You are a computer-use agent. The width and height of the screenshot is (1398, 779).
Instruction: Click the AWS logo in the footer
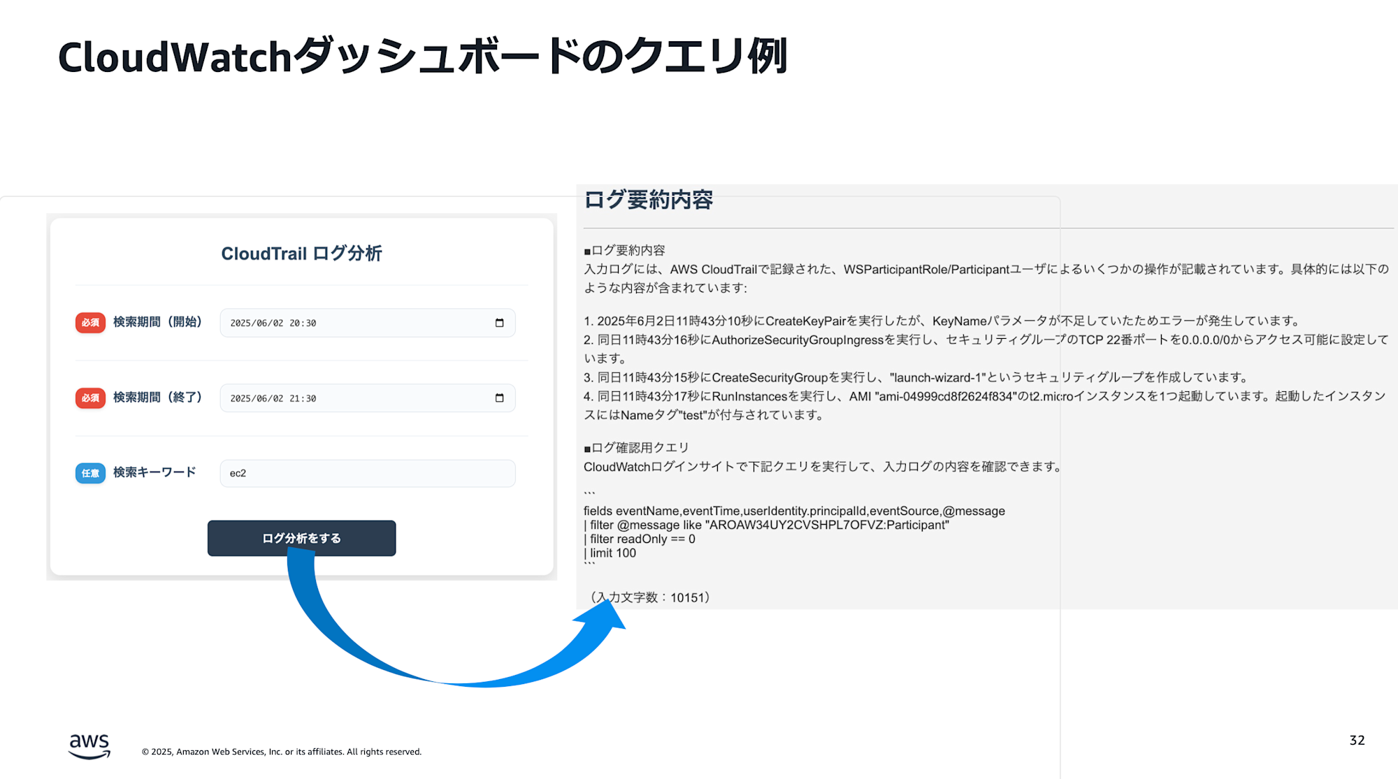point(89,746)
